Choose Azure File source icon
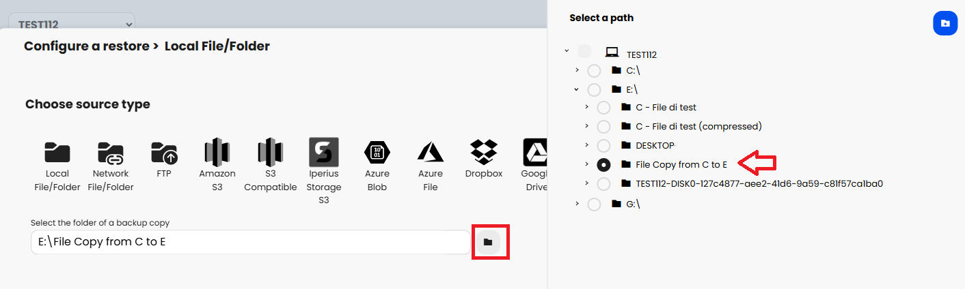 [x=431, y=153]
